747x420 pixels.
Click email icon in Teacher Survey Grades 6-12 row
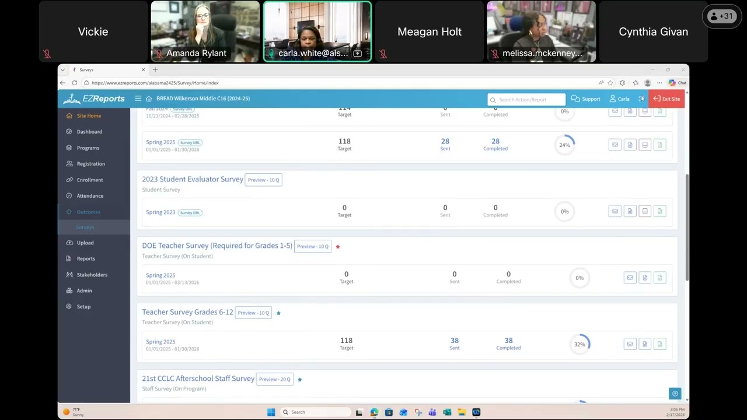pyautogui.click(x=630, y=344)
